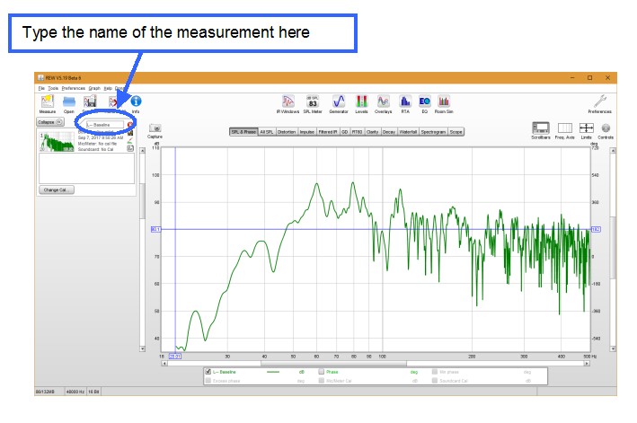The width and height of the screenshot is (637, 423).
Task: Toggle the Excess phase checkbox
Action: [208, 380]
